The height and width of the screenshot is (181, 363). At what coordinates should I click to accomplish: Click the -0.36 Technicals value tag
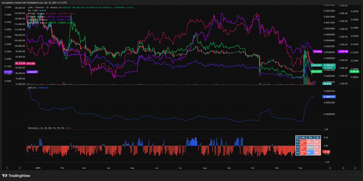point(326,152)
